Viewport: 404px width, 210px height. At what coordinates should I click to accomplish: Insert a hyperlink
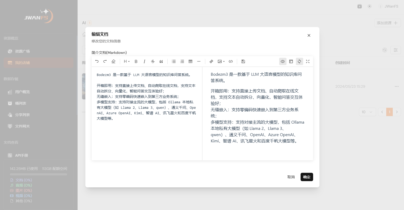[x=211, y=61]
